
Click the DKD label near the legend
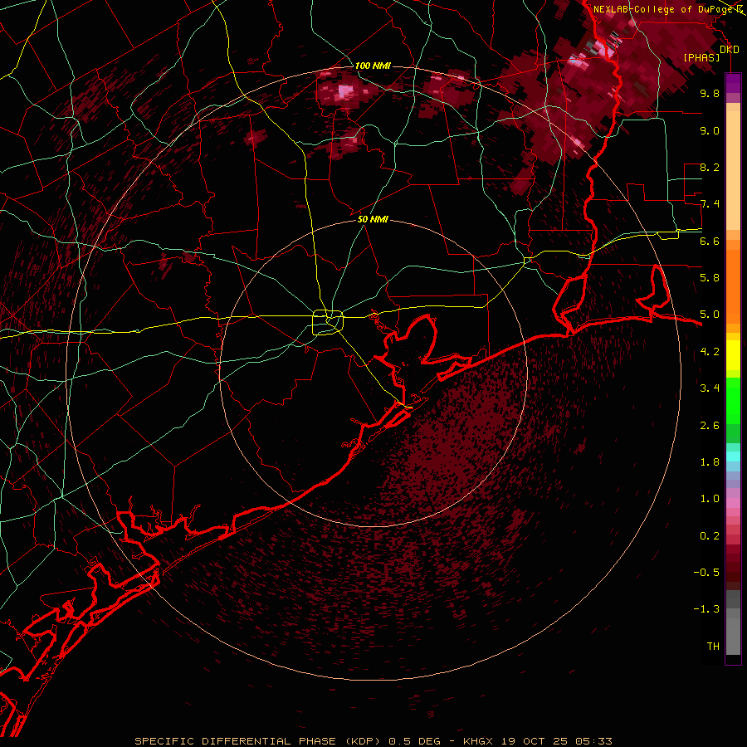click(x=730, y=50)
